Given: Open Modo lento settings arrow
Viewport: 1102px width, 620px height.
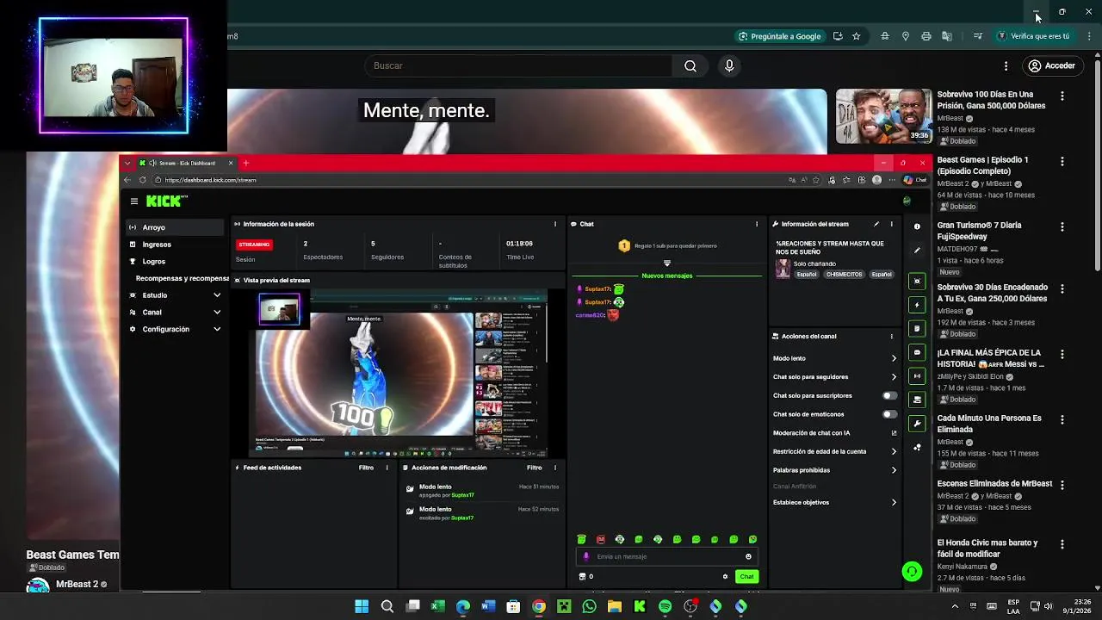Looking at the screenshot, I should pos(894,358).
